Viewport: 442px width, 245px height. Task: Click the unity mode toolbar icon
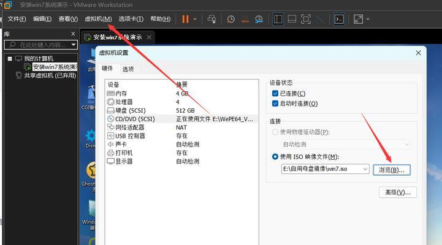320,19
